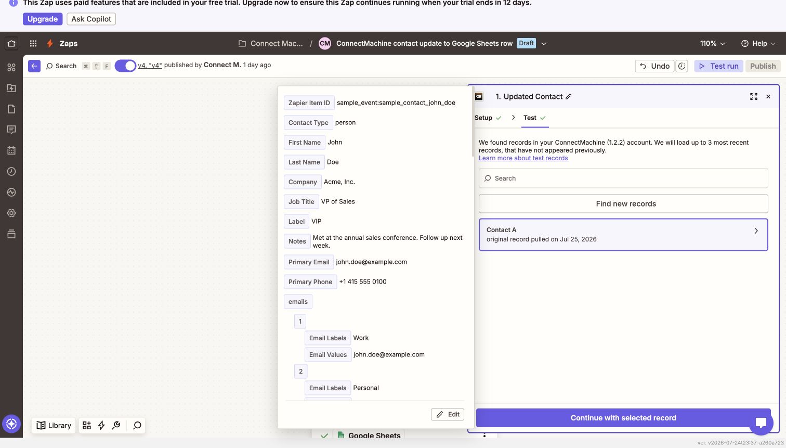Screen dimensions: 786x448
Task: Select the Primary Email field label
Action: [309, 262]
